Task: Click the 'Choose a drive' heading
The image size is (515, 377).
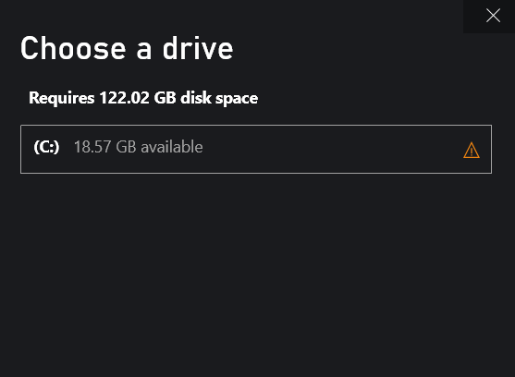Action: click(x=127, y=48)
